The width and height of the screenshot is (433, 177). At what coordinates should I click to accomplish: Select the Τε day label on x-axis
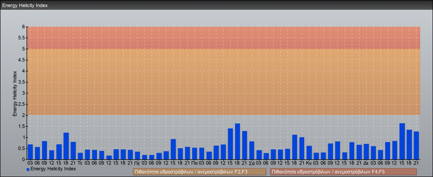[80, 163]
